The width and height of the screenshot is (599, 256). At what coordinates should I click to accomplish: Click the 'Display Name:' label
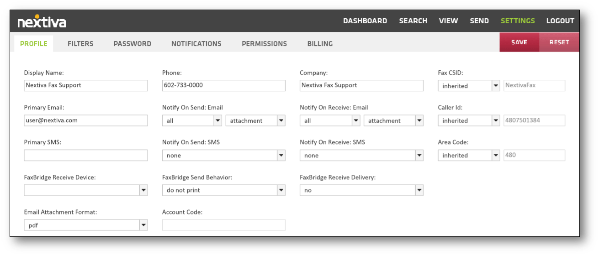[x=44, y=73]
